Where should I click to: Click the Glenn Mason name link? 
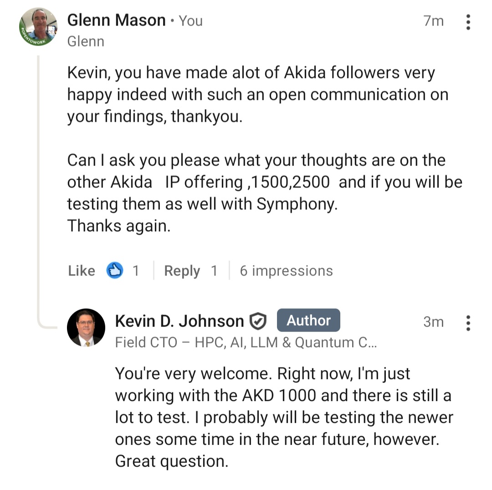click(x=116, y=21)
